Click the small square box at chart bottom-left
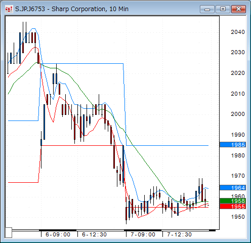 pyautogui.click(x=8, y=232)
